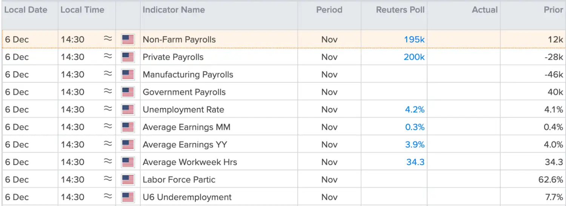The width and height of the screenshot is (566, 206).
Task: Click the US flag beside U6 Underemployment
Action: 128,197
